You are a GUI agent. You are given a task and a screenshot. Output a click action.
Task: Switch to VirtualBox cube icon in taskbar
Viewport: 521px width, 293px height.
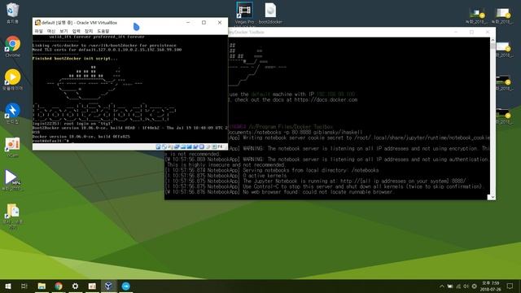point(108,286)
